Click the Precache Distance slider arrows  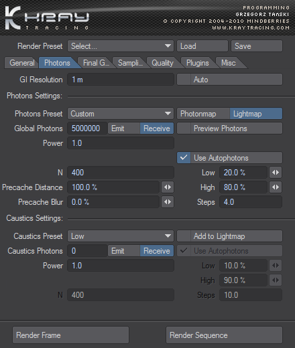tap(168, 187)
